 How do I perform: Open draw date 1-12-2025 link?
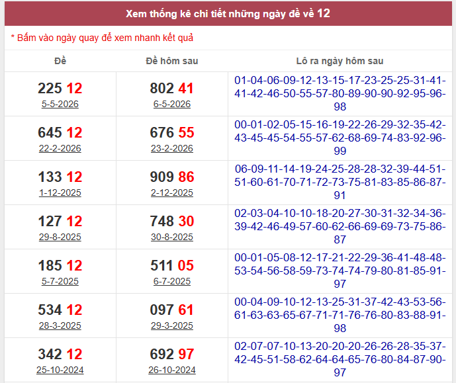point(60,192)
